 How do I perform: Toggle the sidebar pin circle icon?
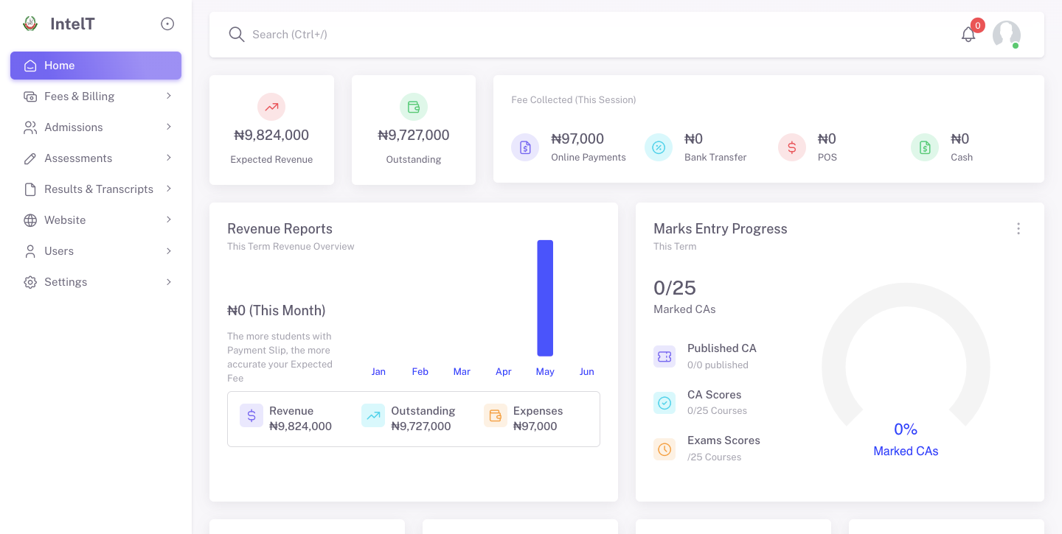[167, 24]
